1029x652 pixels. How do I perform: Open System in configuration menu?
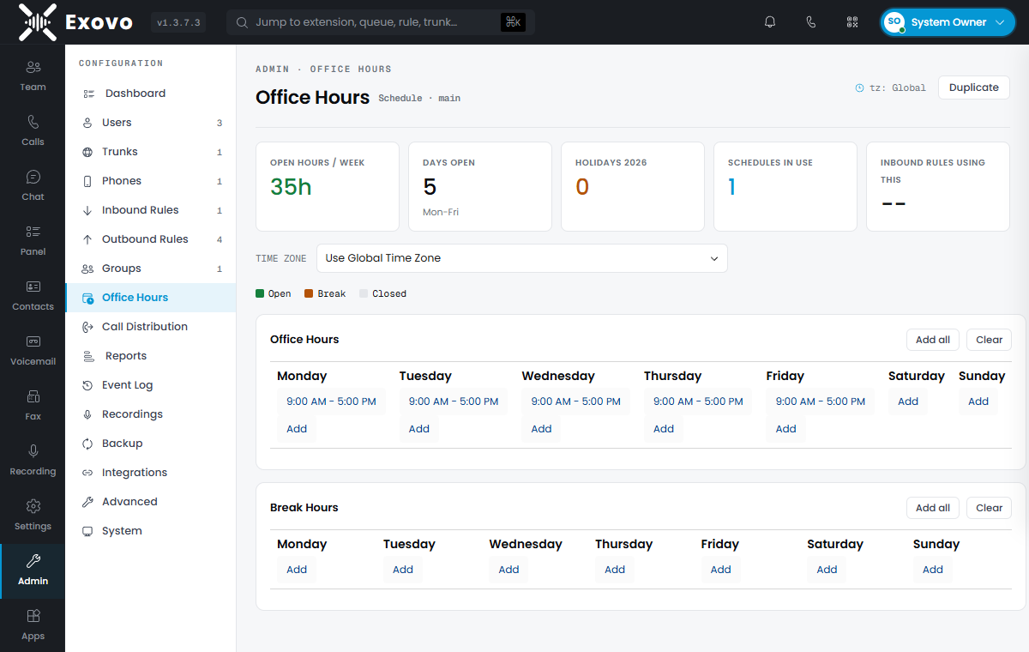pyautogui.click(x=150, y=531)
